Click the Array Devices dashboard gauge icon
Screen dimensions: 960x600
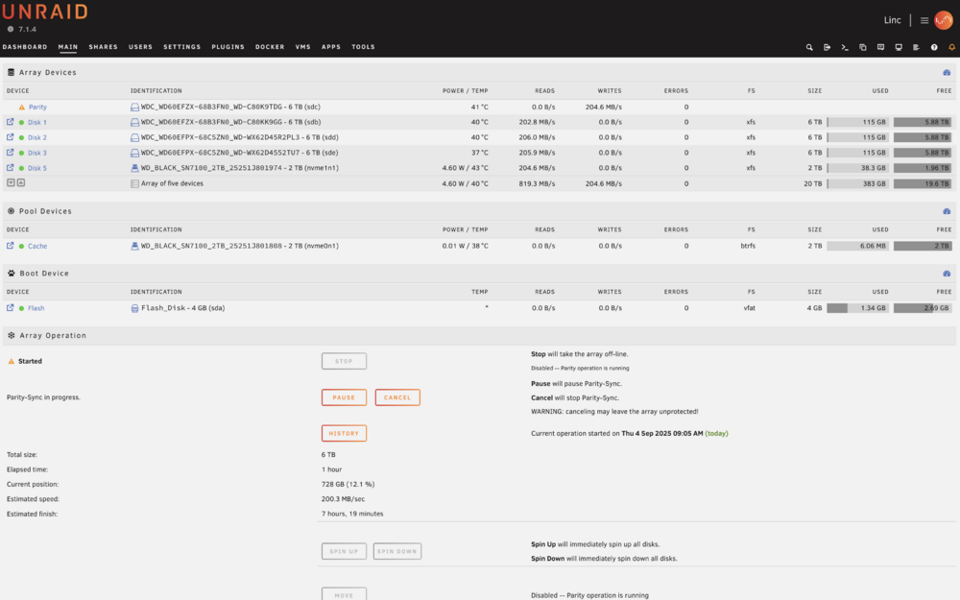pyautogui.click(x=947, y=72)
